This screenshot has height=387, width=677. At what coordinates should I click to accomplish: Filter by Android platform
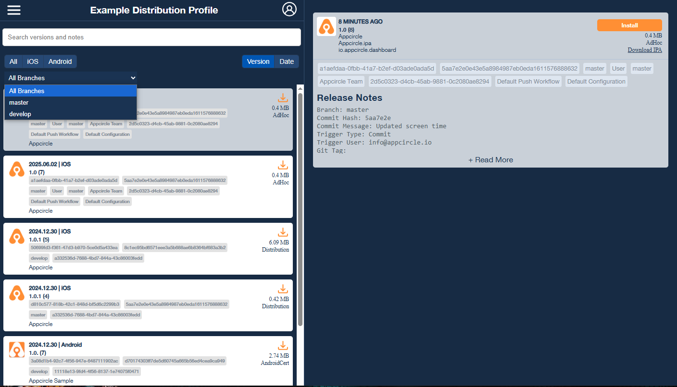point(60,61)
